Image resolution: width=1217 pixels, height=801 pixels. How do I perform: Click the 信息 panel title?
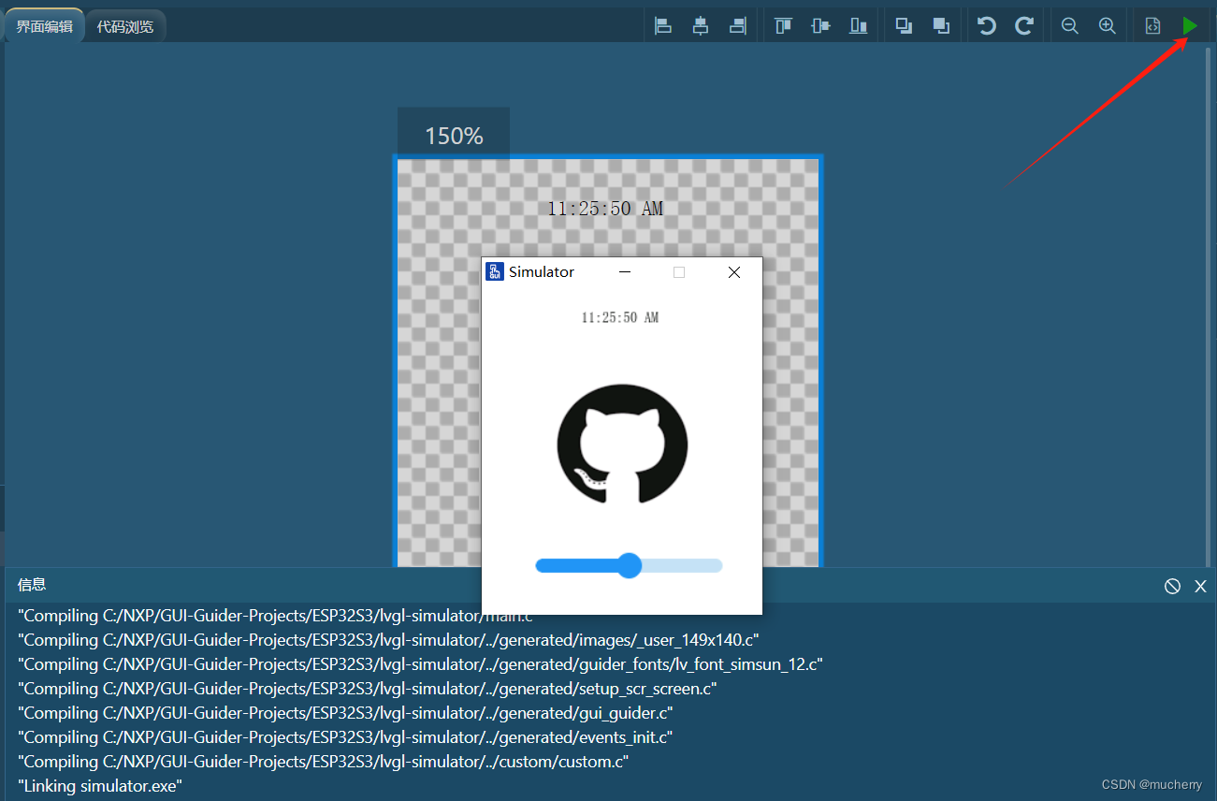[32, 585]
